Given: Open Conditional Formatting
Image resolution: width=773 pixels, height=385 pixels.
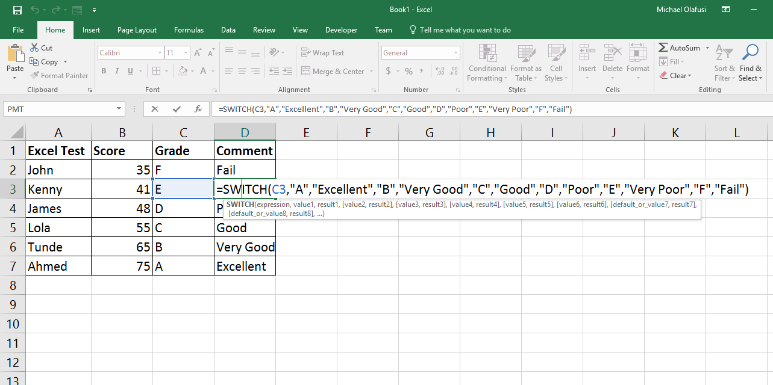Looking at the screenshot, I should point(487,64).
